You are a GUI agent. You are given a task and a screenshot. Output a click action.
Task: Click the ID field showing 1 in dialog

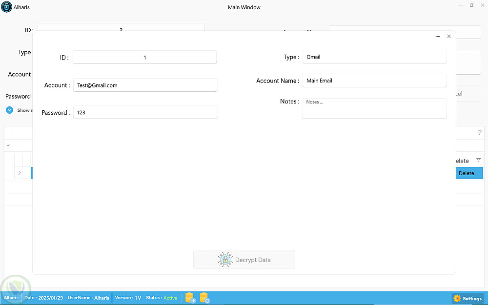pos(144,57)
